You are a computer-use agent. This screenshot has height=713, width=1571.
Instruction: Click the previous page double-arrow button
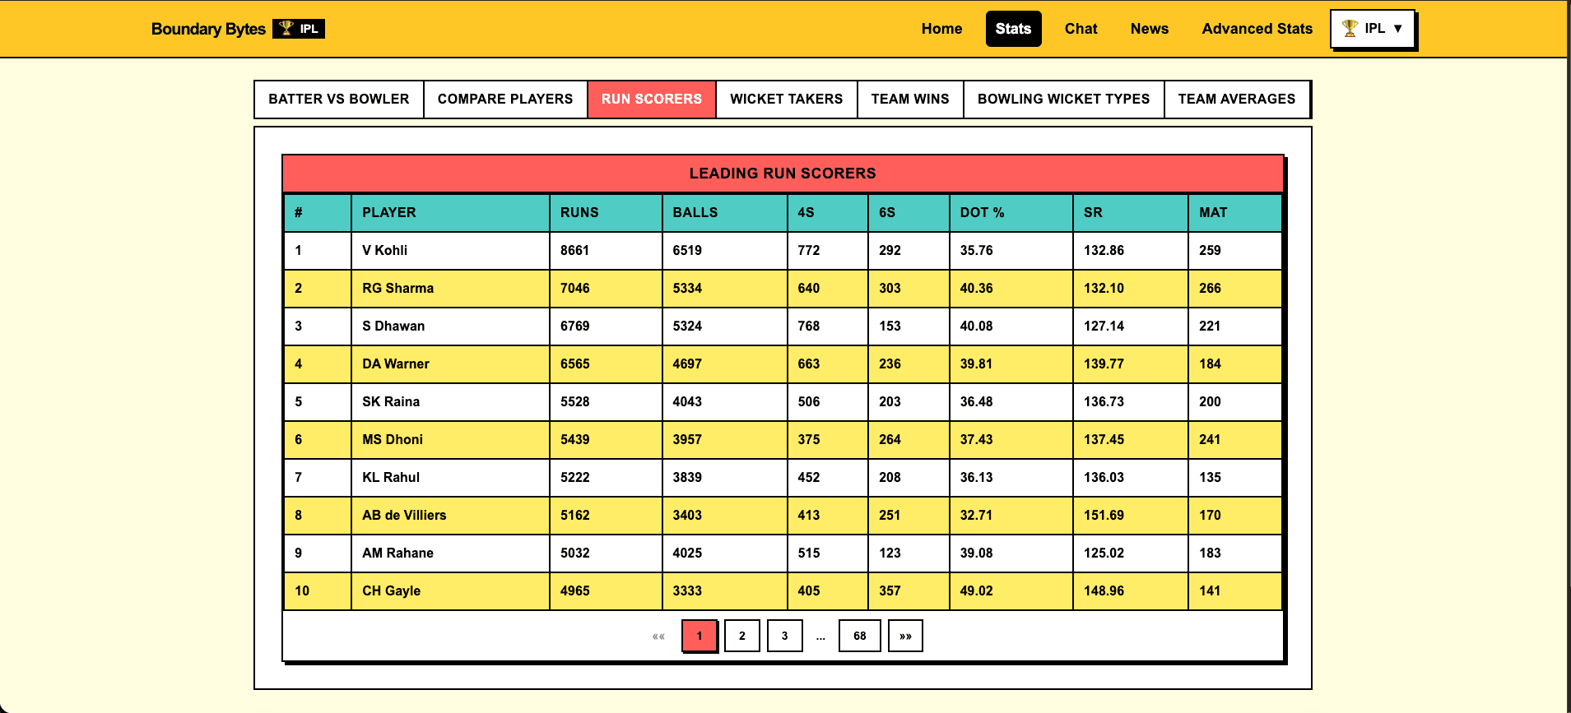click(658, 636)
